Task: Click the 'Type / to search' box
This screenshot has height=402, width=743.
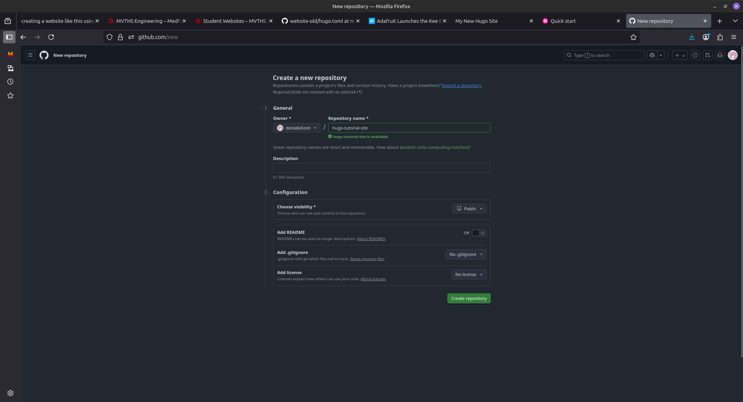Action: 604,55
